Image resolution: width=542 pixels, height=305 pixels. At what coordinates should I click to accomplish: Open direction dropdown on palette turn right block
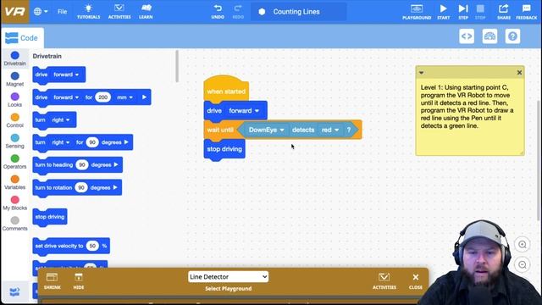pos(61,120)
